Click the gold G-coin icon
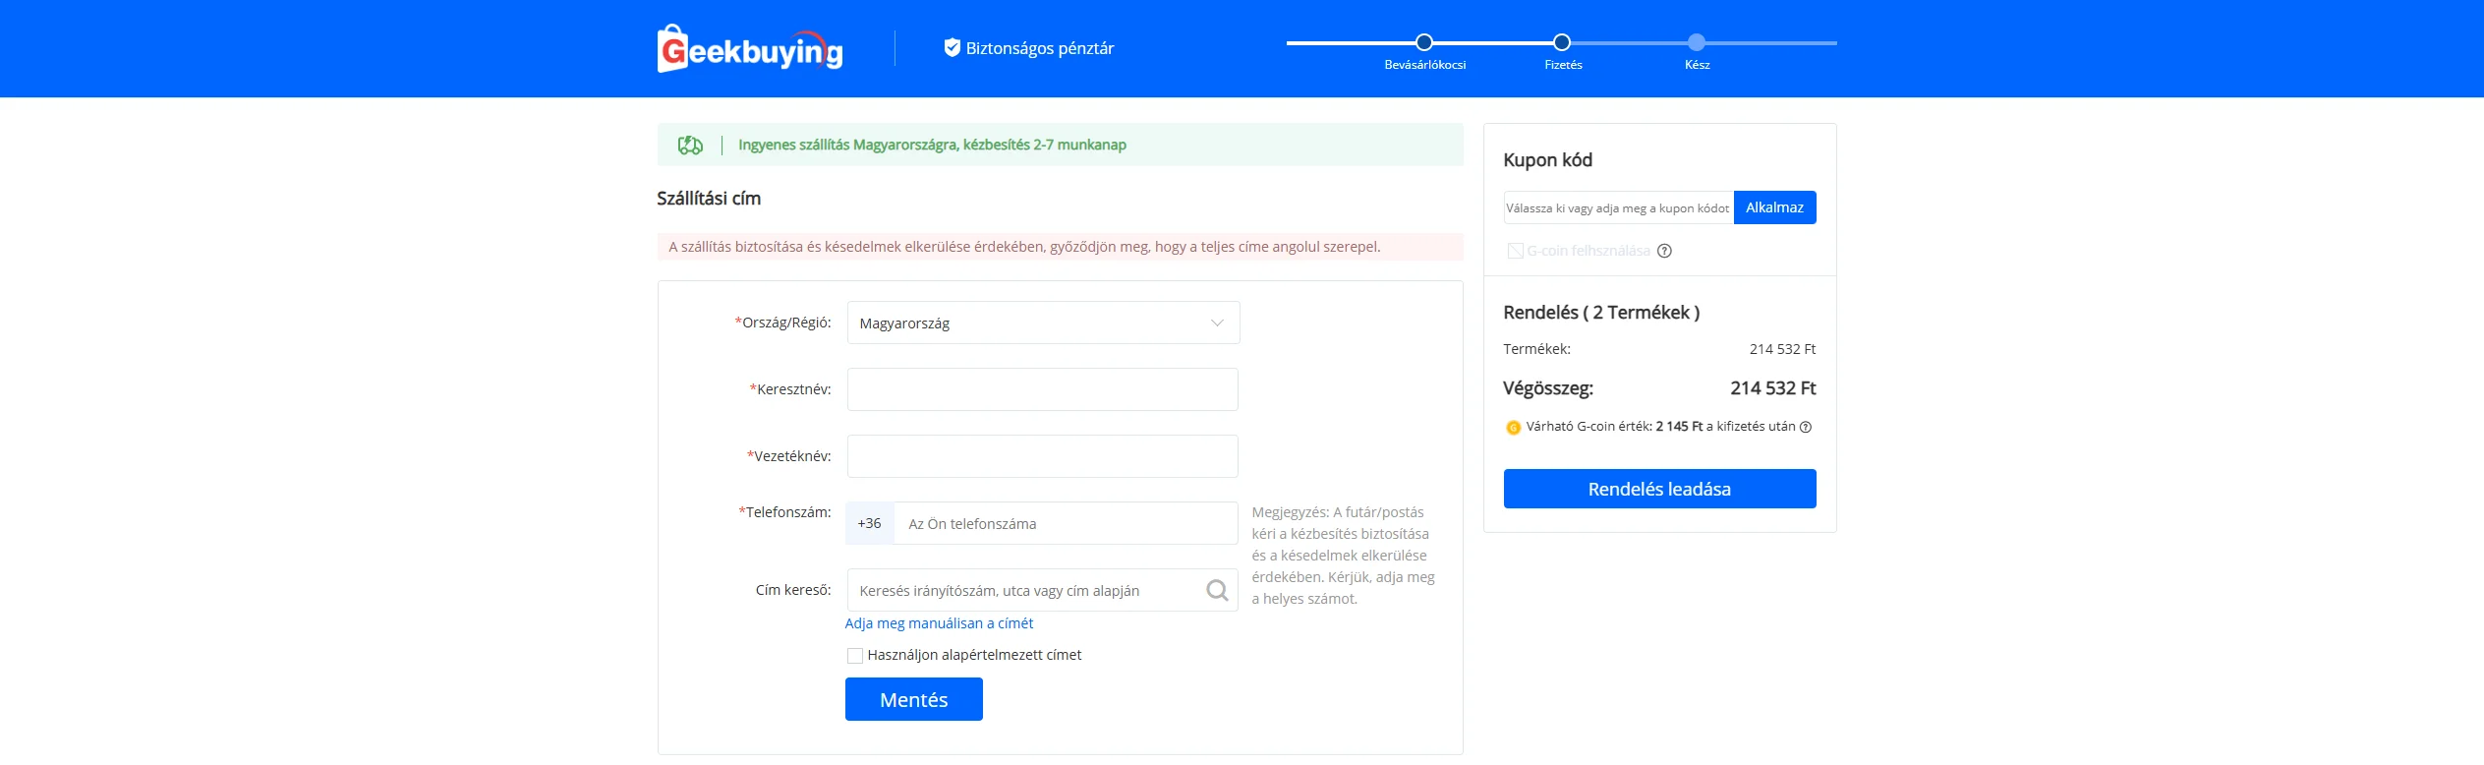The width and height of the screenshot is (2484, 765). [x=1513, y=428]
